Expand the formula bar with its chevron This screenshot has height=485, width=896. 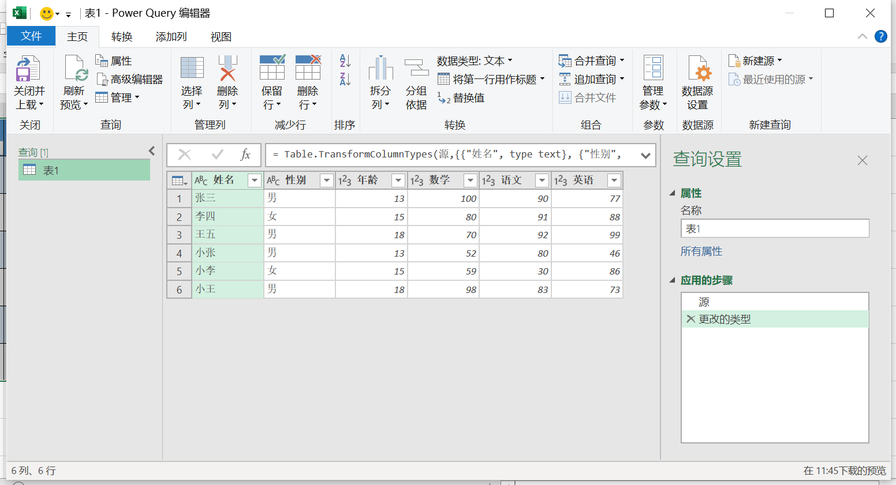646,155
